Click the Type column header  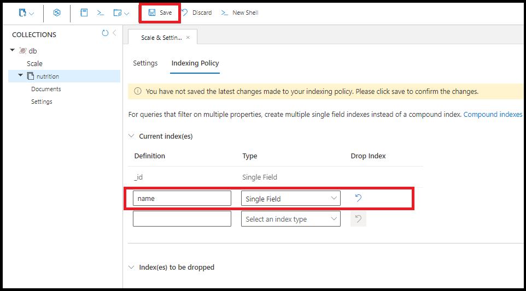[250, 156]
